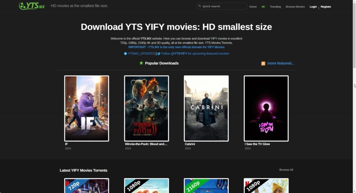
Task: Open Browse Movies in navigation
Action: click(x=295, y=7)
